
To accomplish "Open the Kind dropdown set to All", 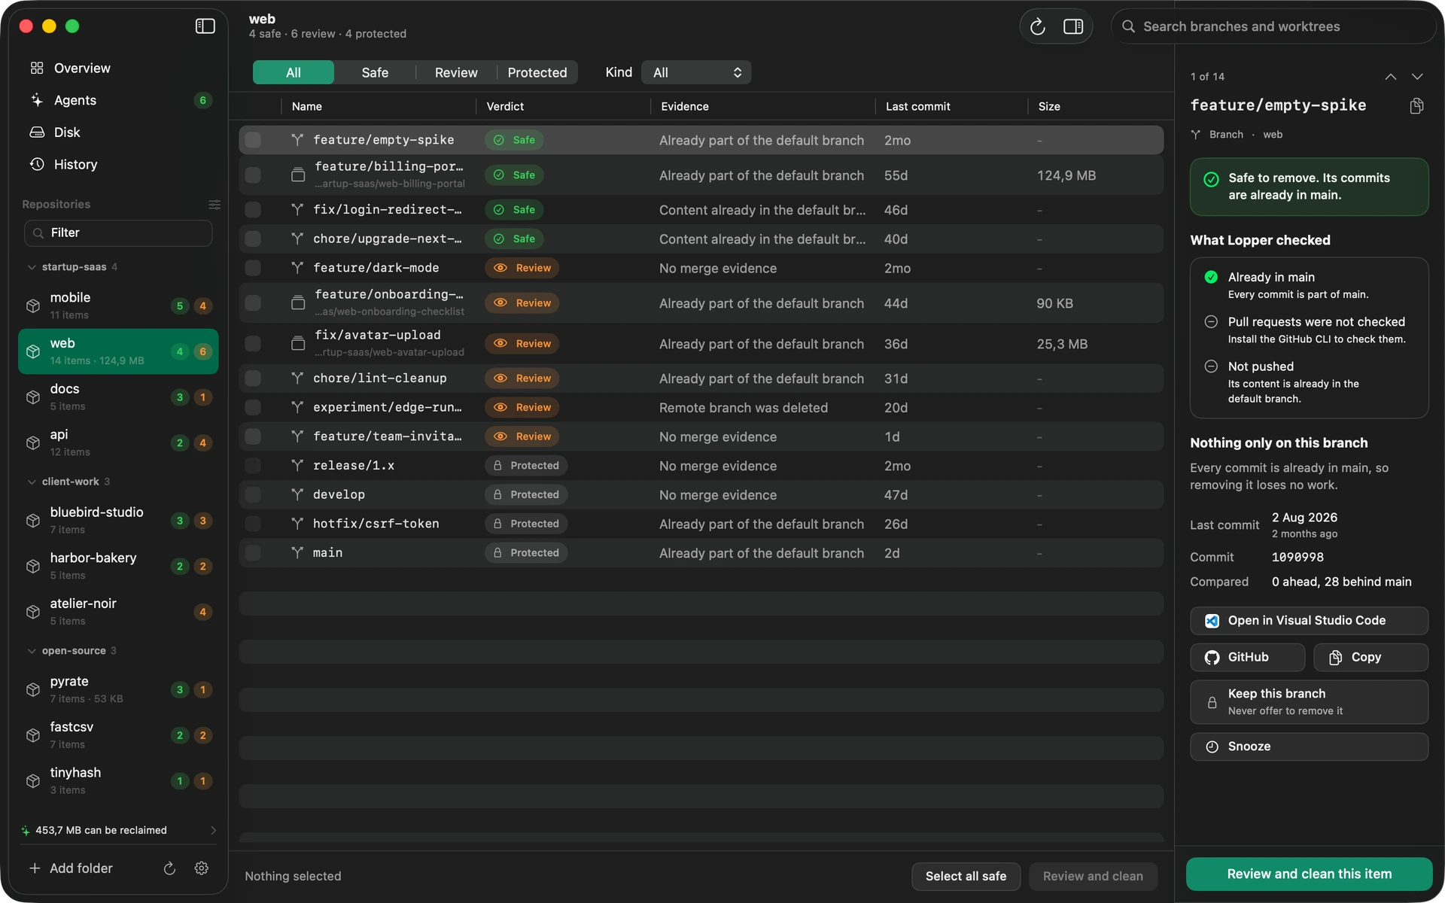I will 696,72.
